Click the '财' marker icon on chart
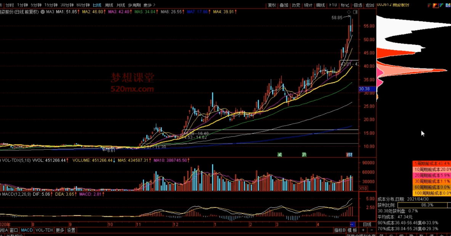The image size is (451, 236). coord(349,155)
